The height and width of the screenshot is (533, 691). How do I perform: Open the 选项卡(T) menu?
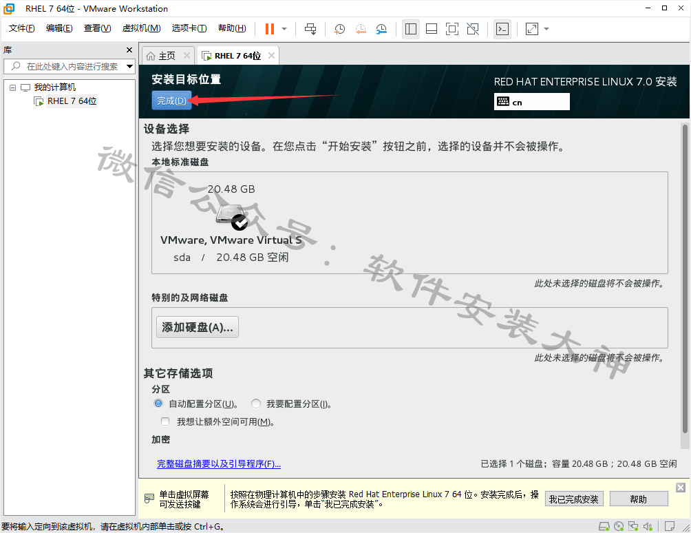[189, 28]
